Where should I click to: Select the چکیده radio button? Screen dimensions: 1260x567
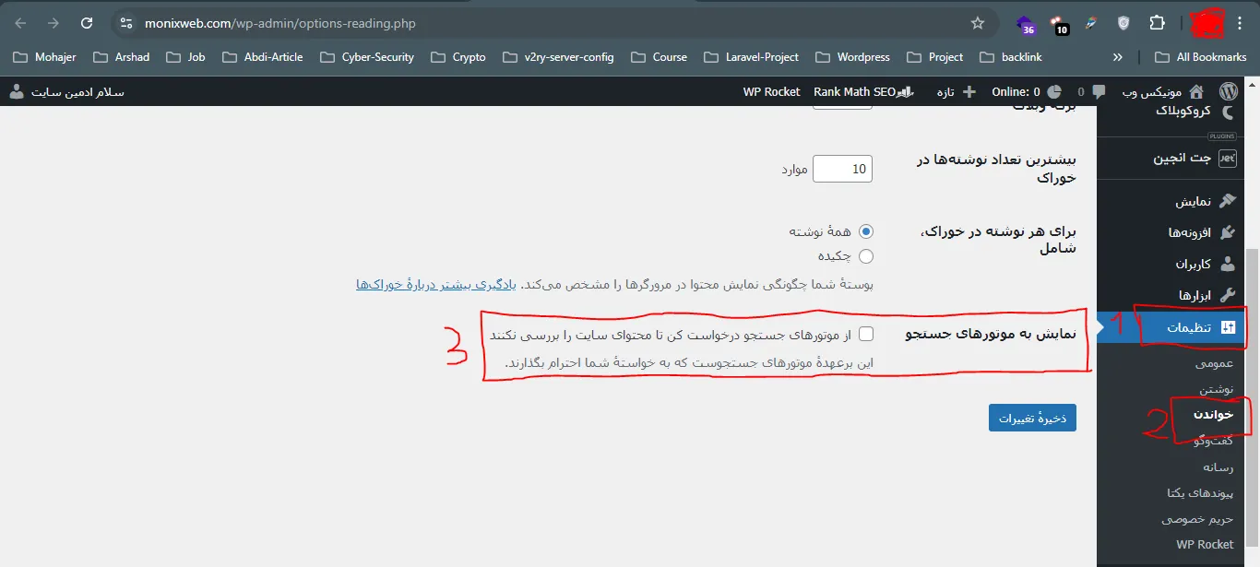click(866, 255)
